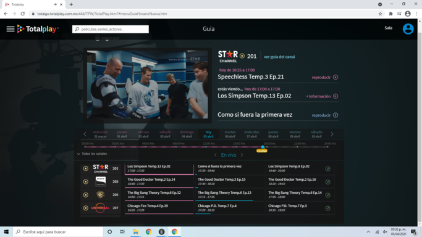Select Sony Channel logo in row 203

(101, 181)
